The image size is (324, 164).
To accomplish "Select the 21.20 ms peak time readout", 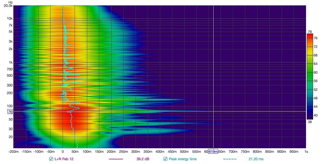I will [x=256, y=159].
